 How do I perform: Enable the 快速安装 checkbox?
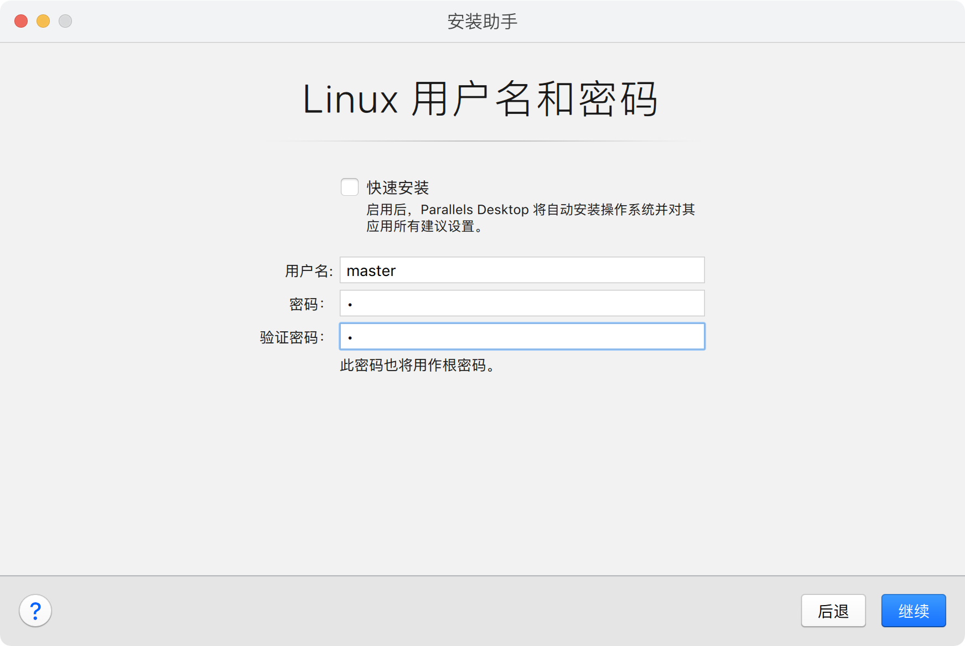(350, 187)
